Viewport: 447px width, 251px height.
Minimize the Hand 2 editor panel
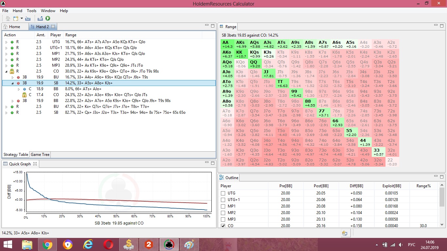207,25
